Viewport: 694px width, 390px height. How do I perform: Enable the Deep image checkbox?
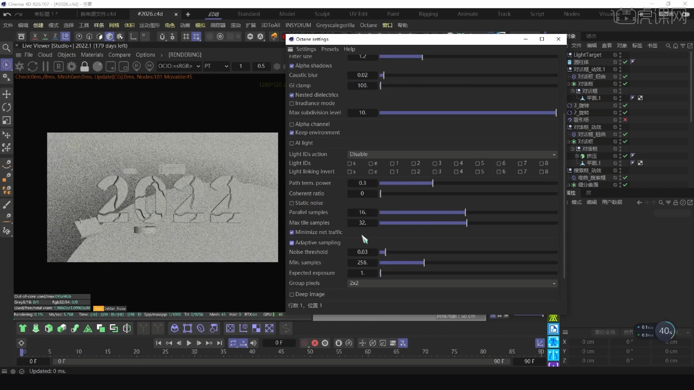292,295
